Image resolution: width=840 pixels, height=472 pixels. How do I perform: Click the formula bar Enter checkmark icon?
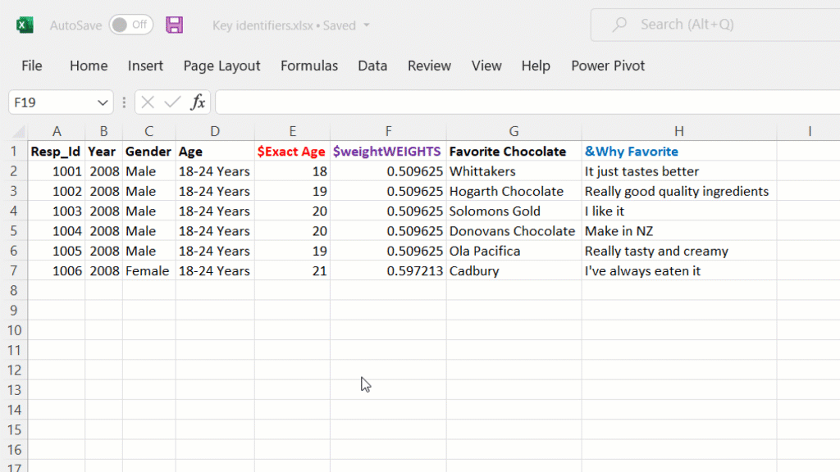point(172,102)
